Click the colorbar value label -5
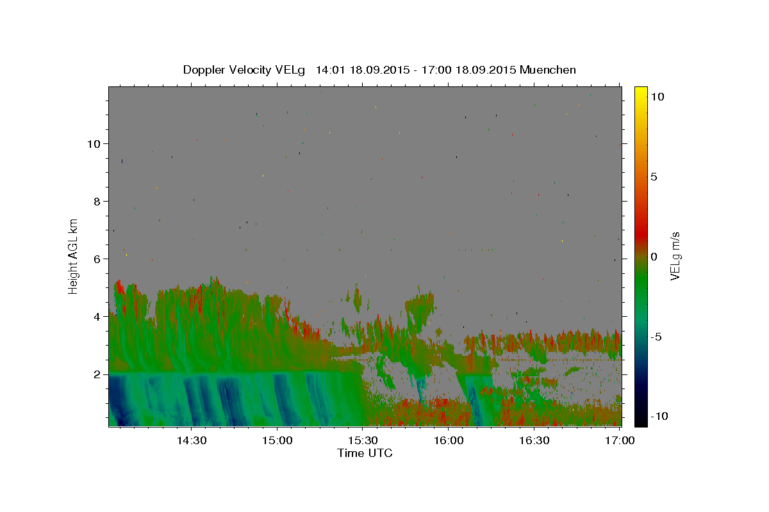The height and width of the screenshot is (512, 769). click(x=656, y=337)
